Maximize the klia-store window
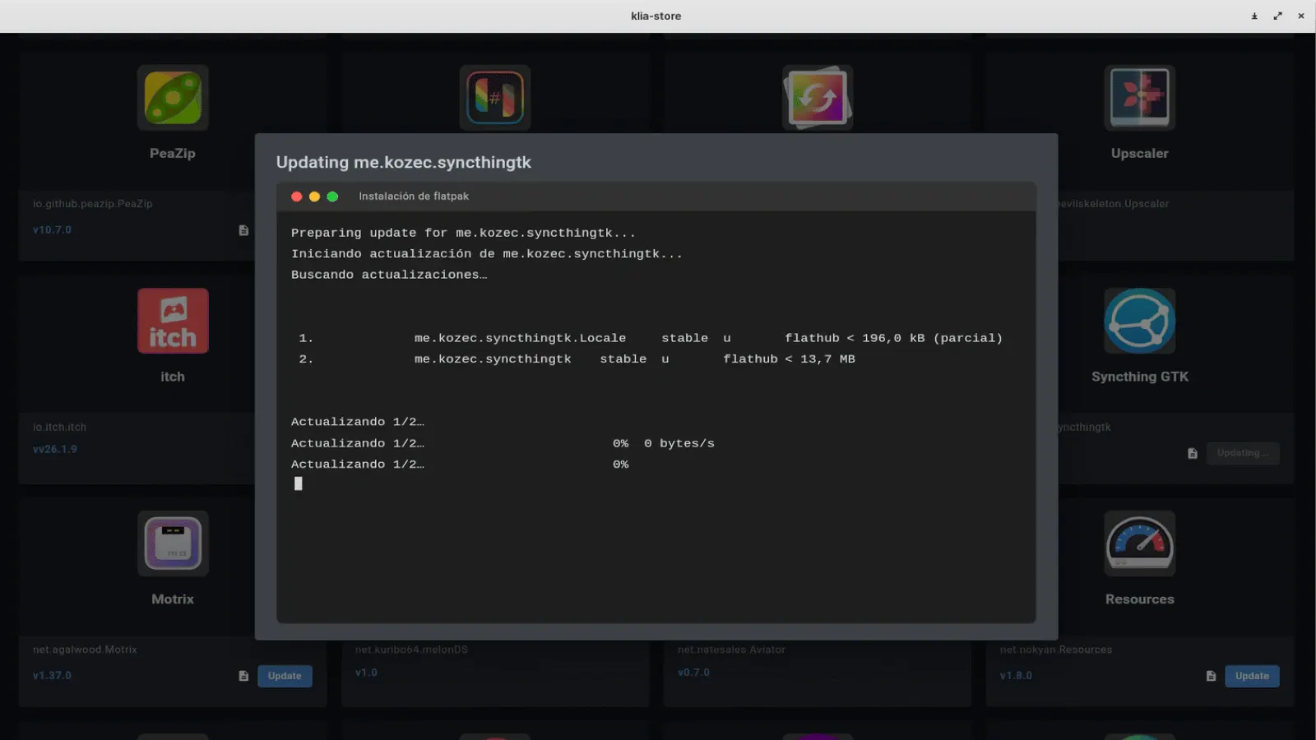The image size is (1316, 740). click(1277, 16)
